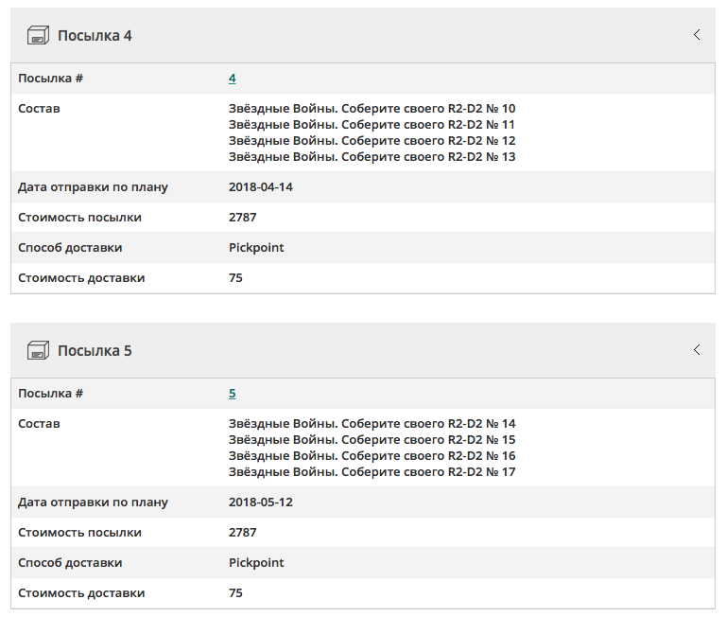Collapse the Посылка 4 panel with its chevron

(697, 35)
